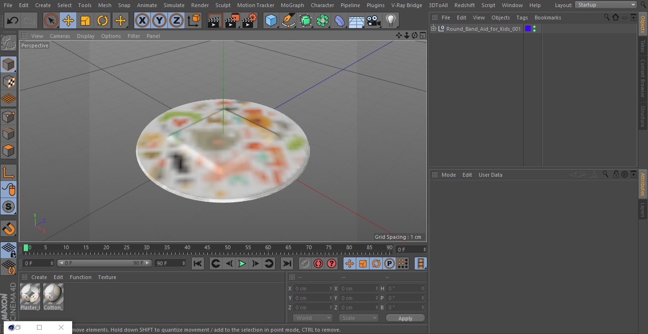648x334 pixels.
Task: Toggle the Snap magnet icon
Action: 9,229
